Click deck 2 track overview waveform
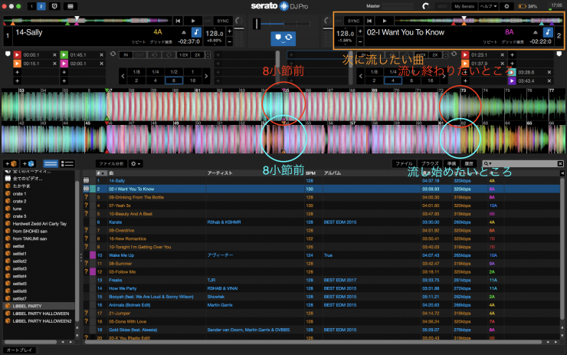This screenshot has height=355, width=567. (x=479, y=21)
